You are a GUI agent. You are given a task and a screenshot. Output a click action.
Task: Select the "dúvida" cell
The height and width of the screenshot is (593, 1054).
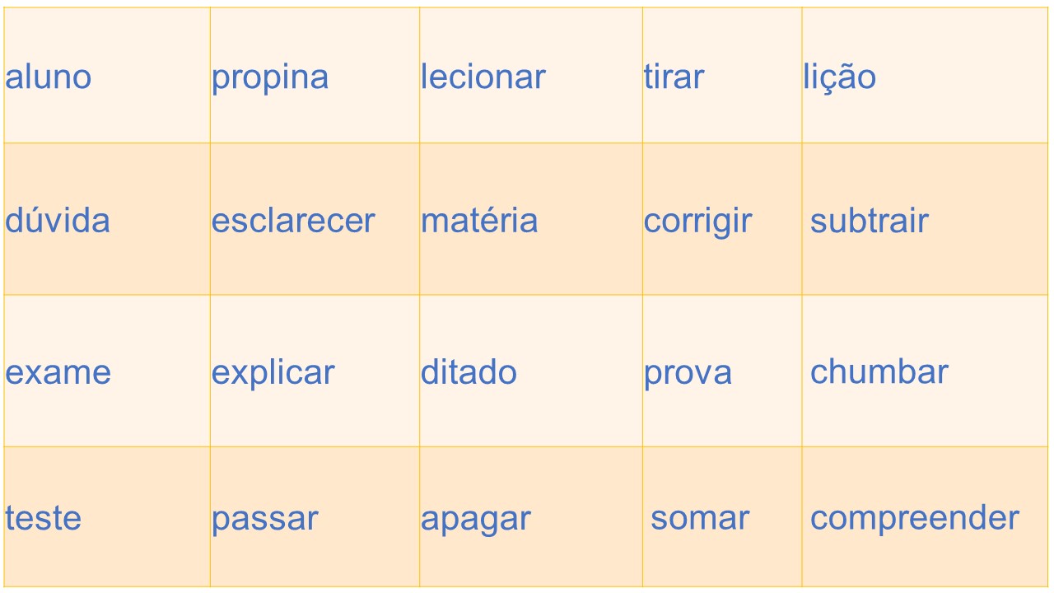pyautogui.click(x=58, y=221)
